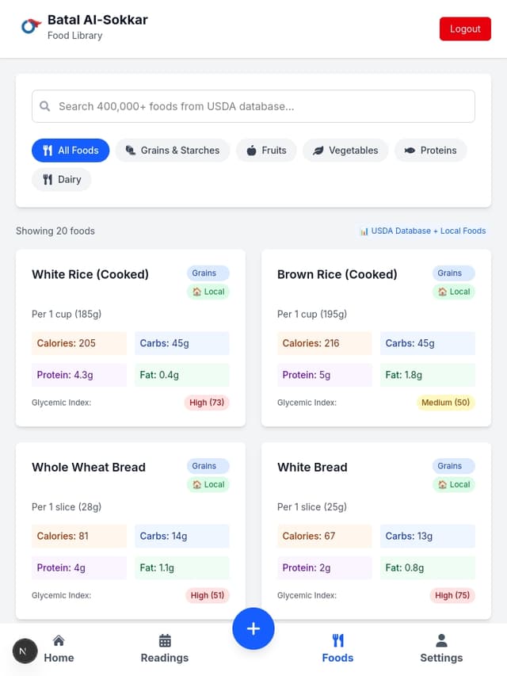
Task: Open the White Rice (Cooked) card
Action: click(131, 338)
